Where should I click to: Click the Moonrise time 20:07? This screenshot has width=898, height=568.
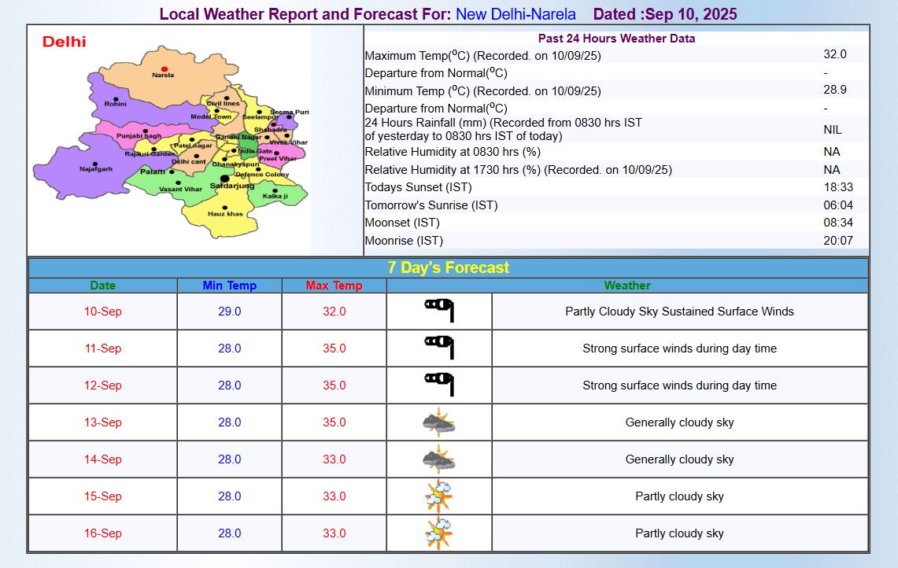click(838, 241)
